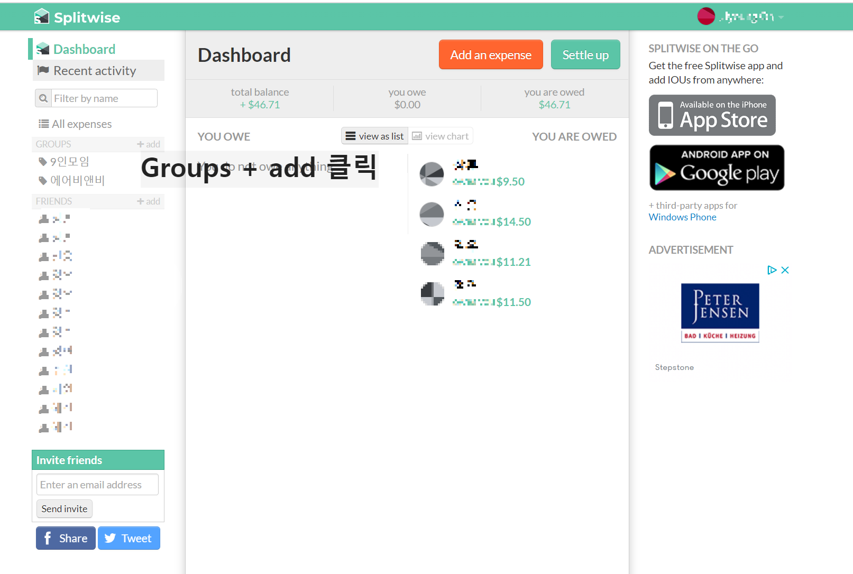The image size is (853, 574).
Task: Select the first friend in FRIENDS list
Action: pos(55,219)
